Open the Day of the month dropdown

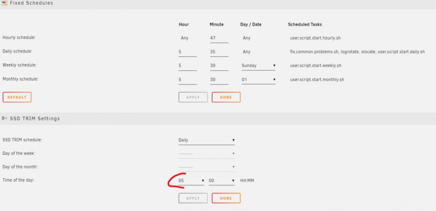pos(207,167)
